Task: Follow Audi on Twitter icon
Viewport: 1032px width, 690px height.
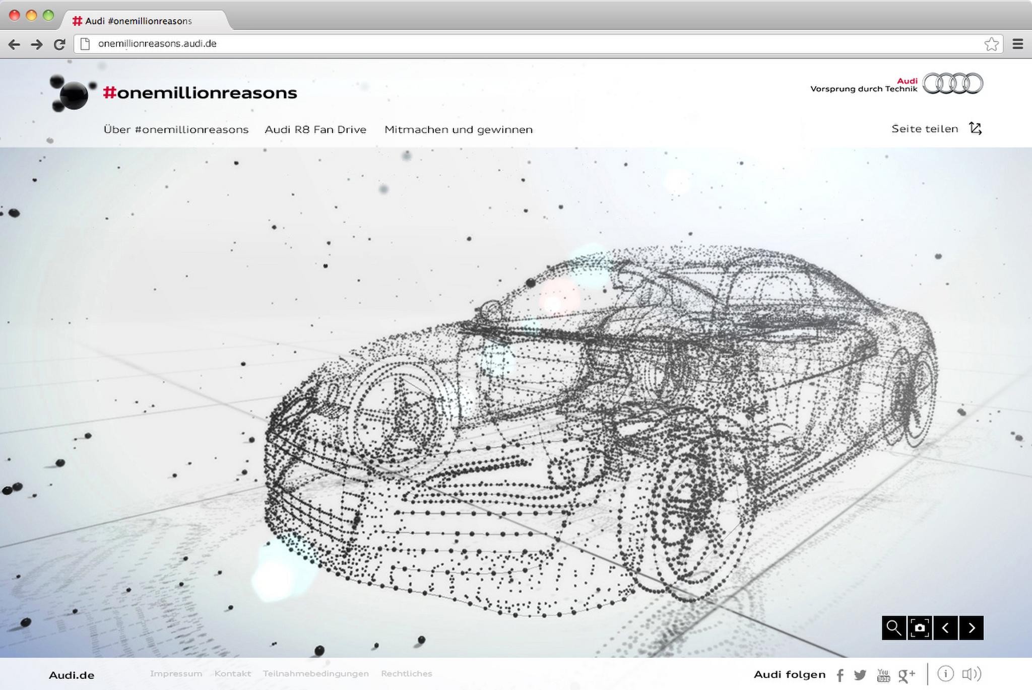Action: (860, 675)
